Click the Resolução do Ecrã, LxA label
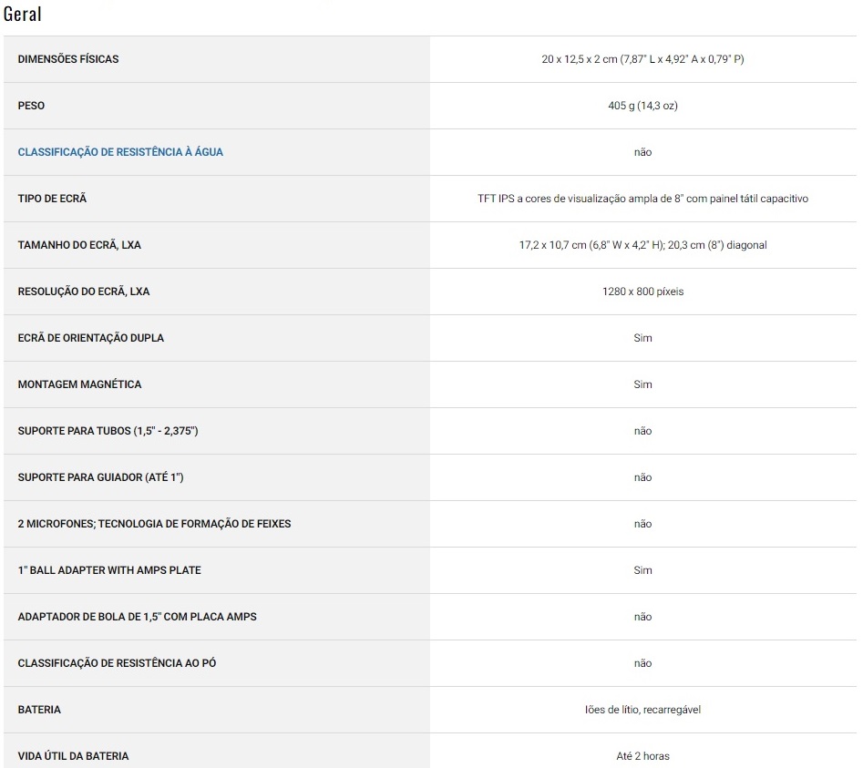The height and width of the screenshot is (768, 863). click(x=84, y=291)
